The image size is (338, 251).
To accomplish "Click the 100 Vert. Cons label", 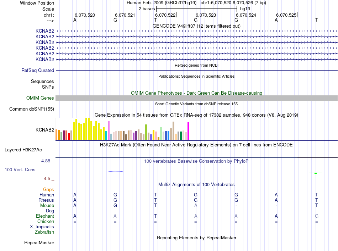I will (20, 169).
